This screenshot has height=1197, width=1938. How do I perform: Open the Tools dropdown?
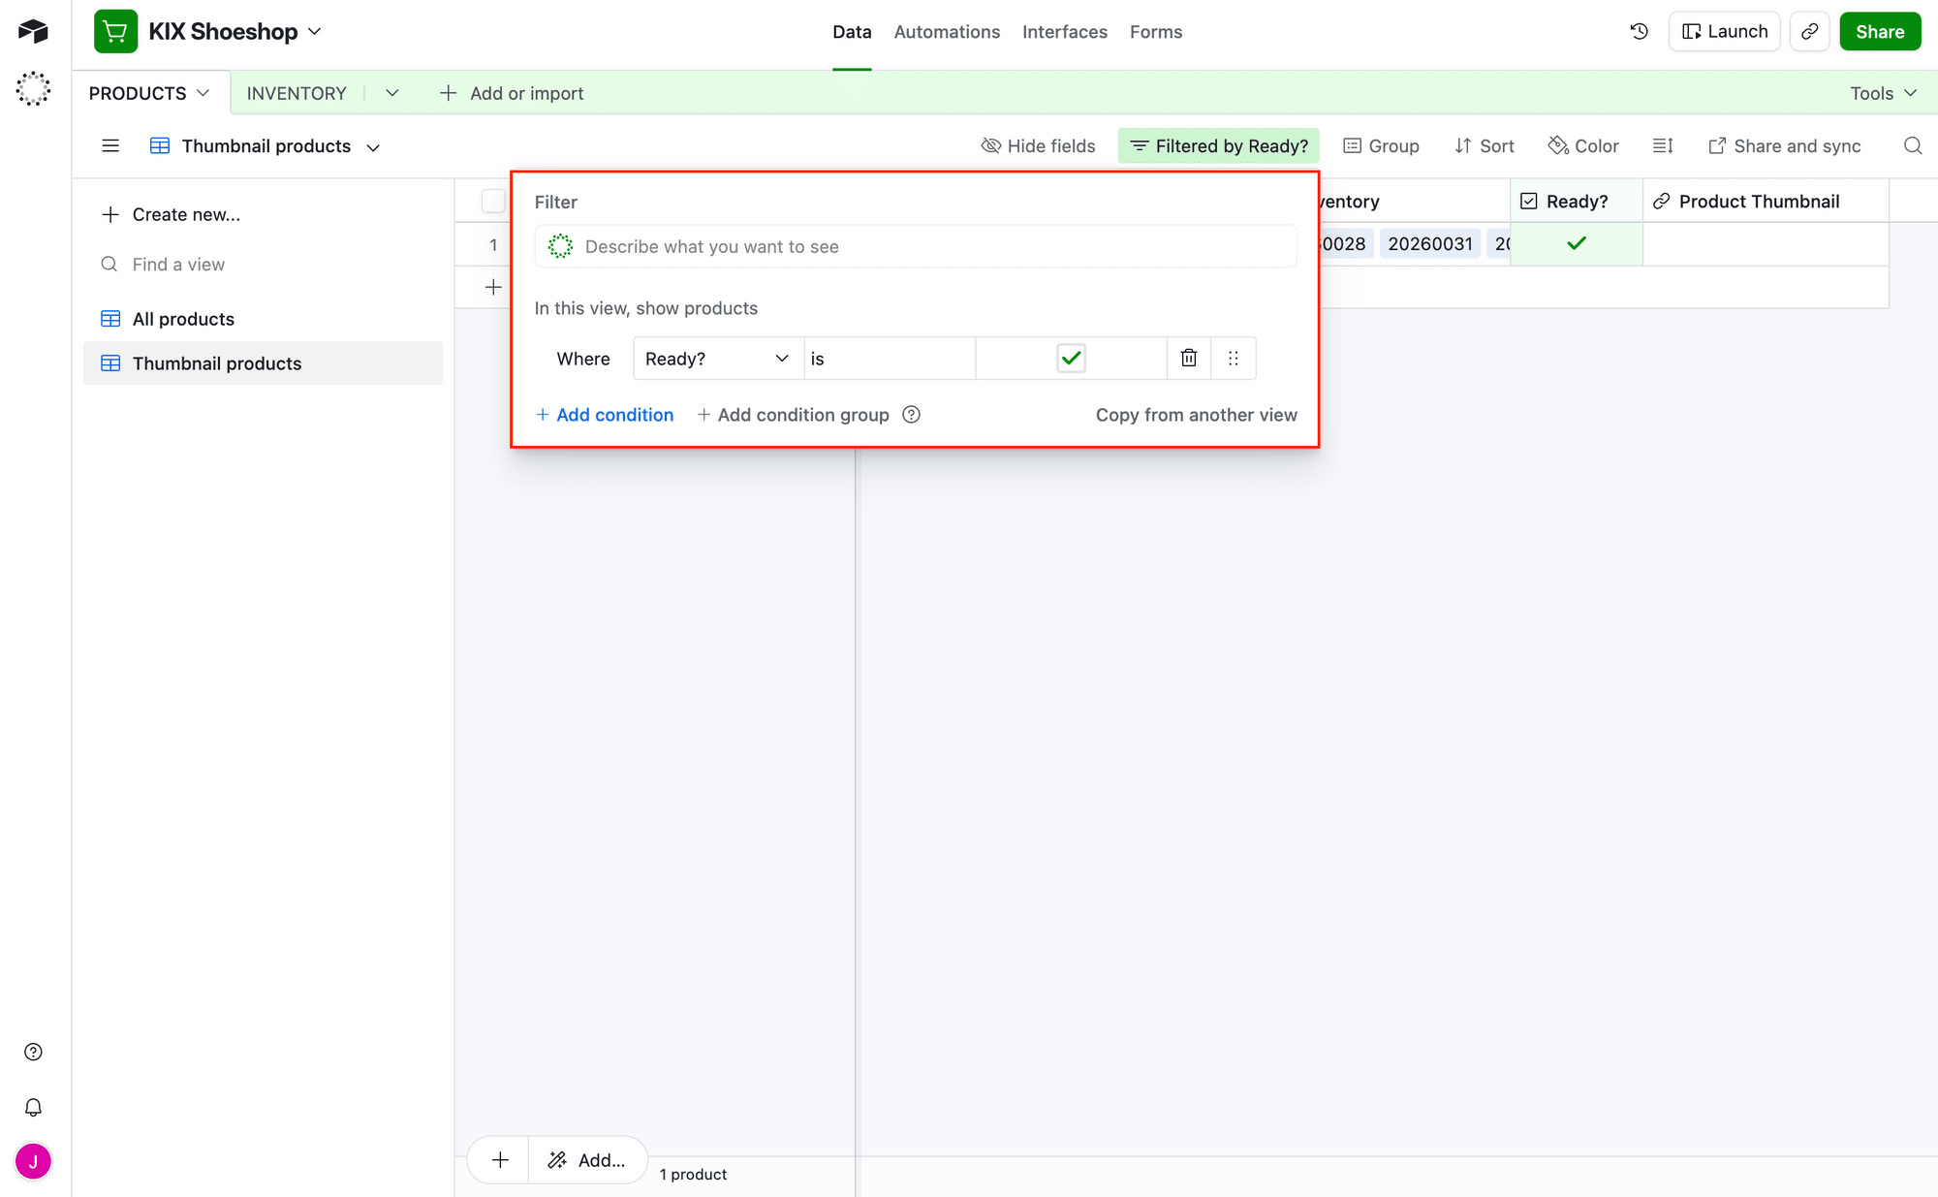point(1881,92)
